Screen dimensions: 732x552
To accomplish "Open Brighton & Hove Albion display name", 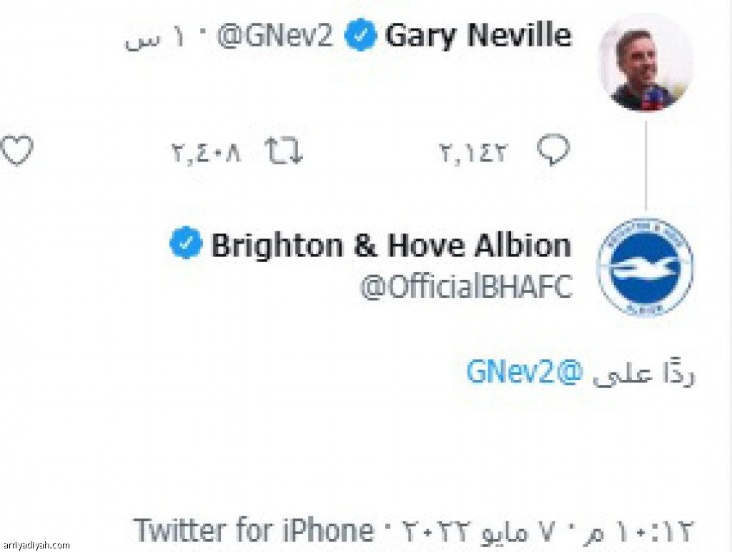I will [x=391, y=244].
